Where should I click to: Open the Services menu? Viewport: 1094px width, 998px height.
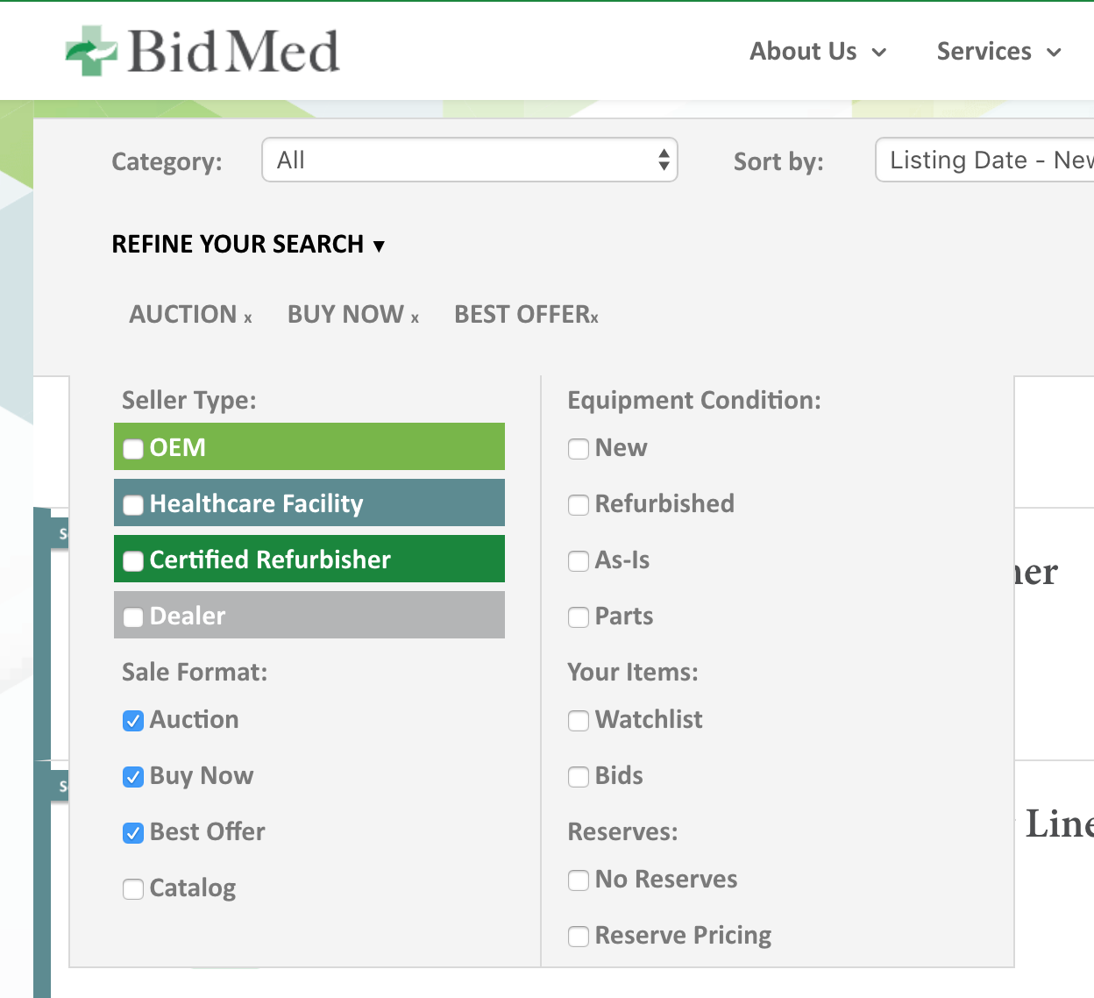click(999, 52)
